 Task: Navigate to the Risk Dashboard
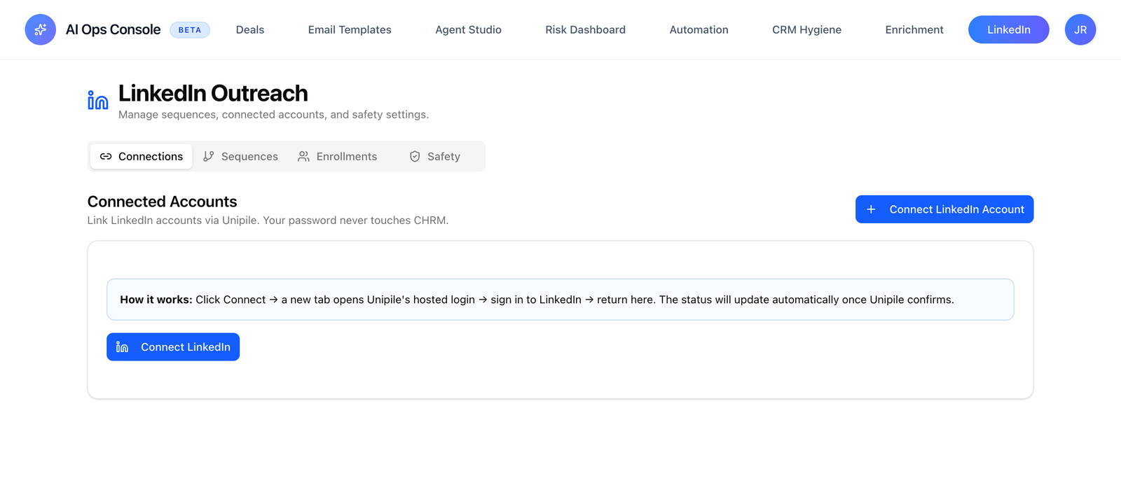point(586,29)
